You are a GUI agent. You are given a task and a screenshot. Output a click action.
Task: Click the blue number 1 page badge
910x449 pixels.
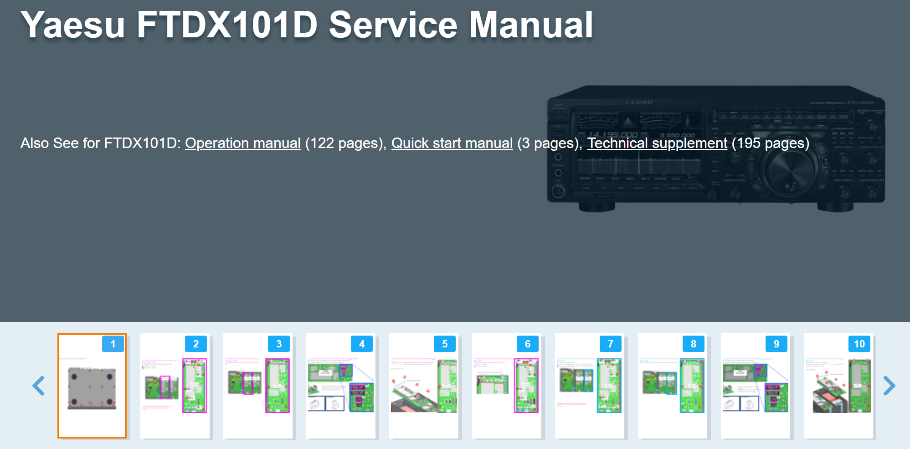click(x=113, y=344)
